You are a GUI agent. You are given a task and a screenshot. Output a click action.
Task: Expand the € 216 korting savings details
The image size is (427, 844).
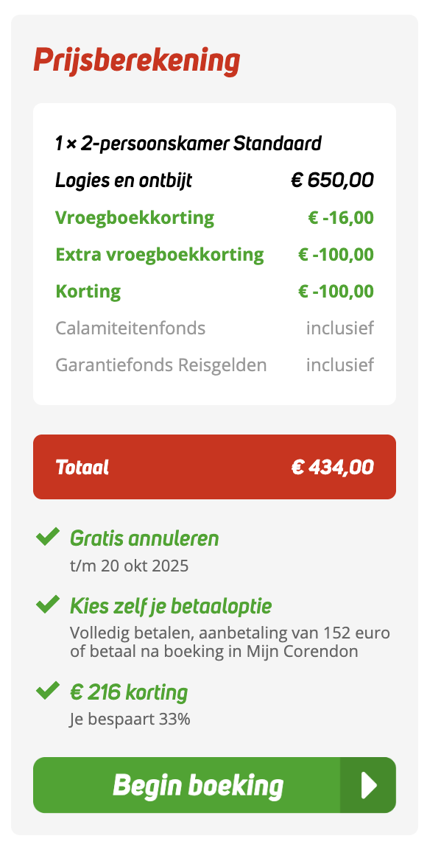(x=127, y=692)
